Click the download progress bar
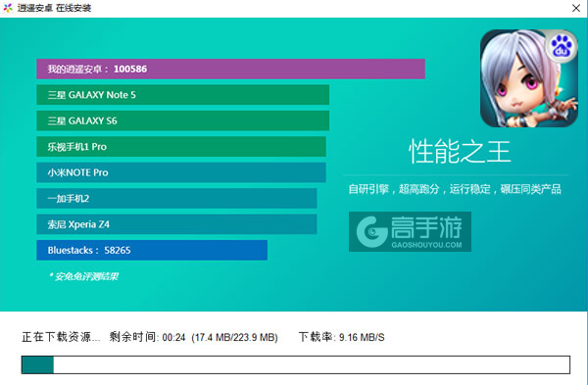 (296, 364)
